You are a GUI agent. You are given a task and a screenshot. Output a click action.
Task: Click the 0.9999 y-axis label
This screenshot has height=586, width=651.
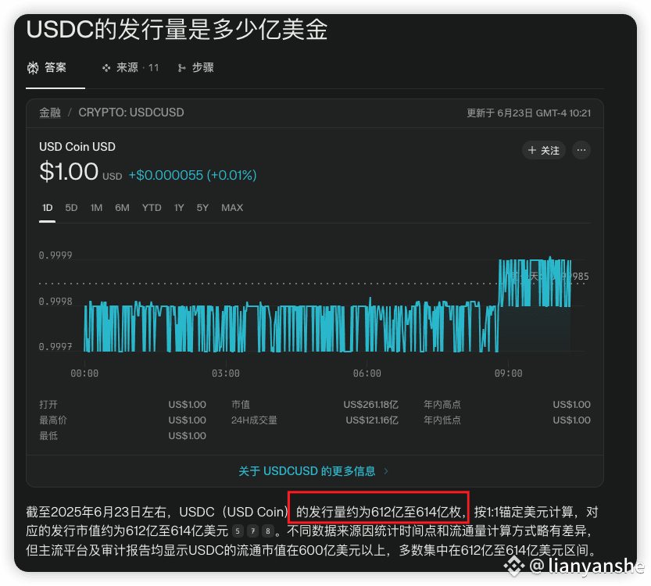(55, 255)
